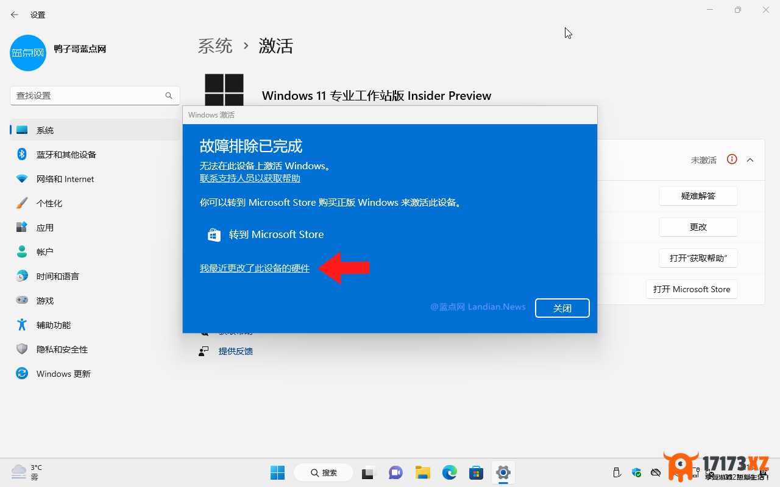
Task: Click the 应用 apps icon
Action: pyautogui.click(x=22, y=227)
